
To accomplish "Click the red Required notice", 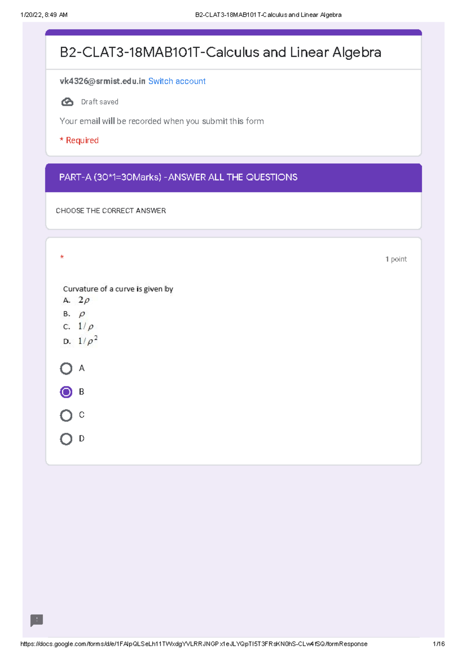I will [x=79, y=140].
